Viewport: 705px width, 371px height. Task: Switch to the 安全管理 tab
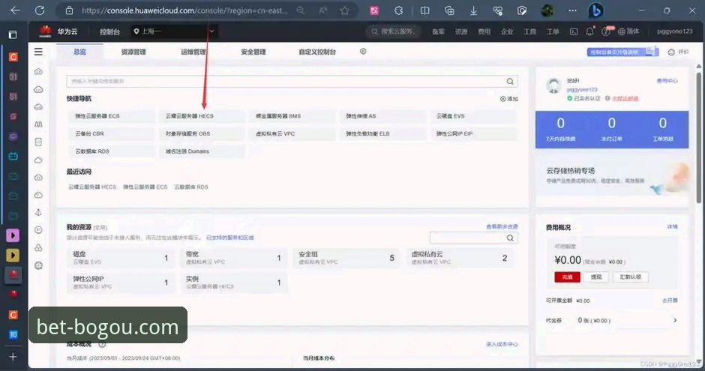(x=253, y=52)
